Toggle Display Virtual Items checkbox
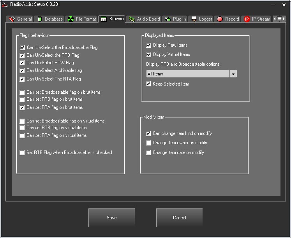 (148, 55)
